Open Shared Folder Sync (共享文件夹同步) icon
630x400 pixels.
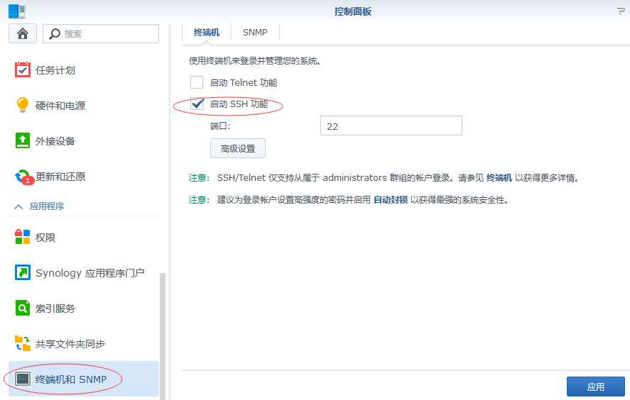click(x=23, y=343)
